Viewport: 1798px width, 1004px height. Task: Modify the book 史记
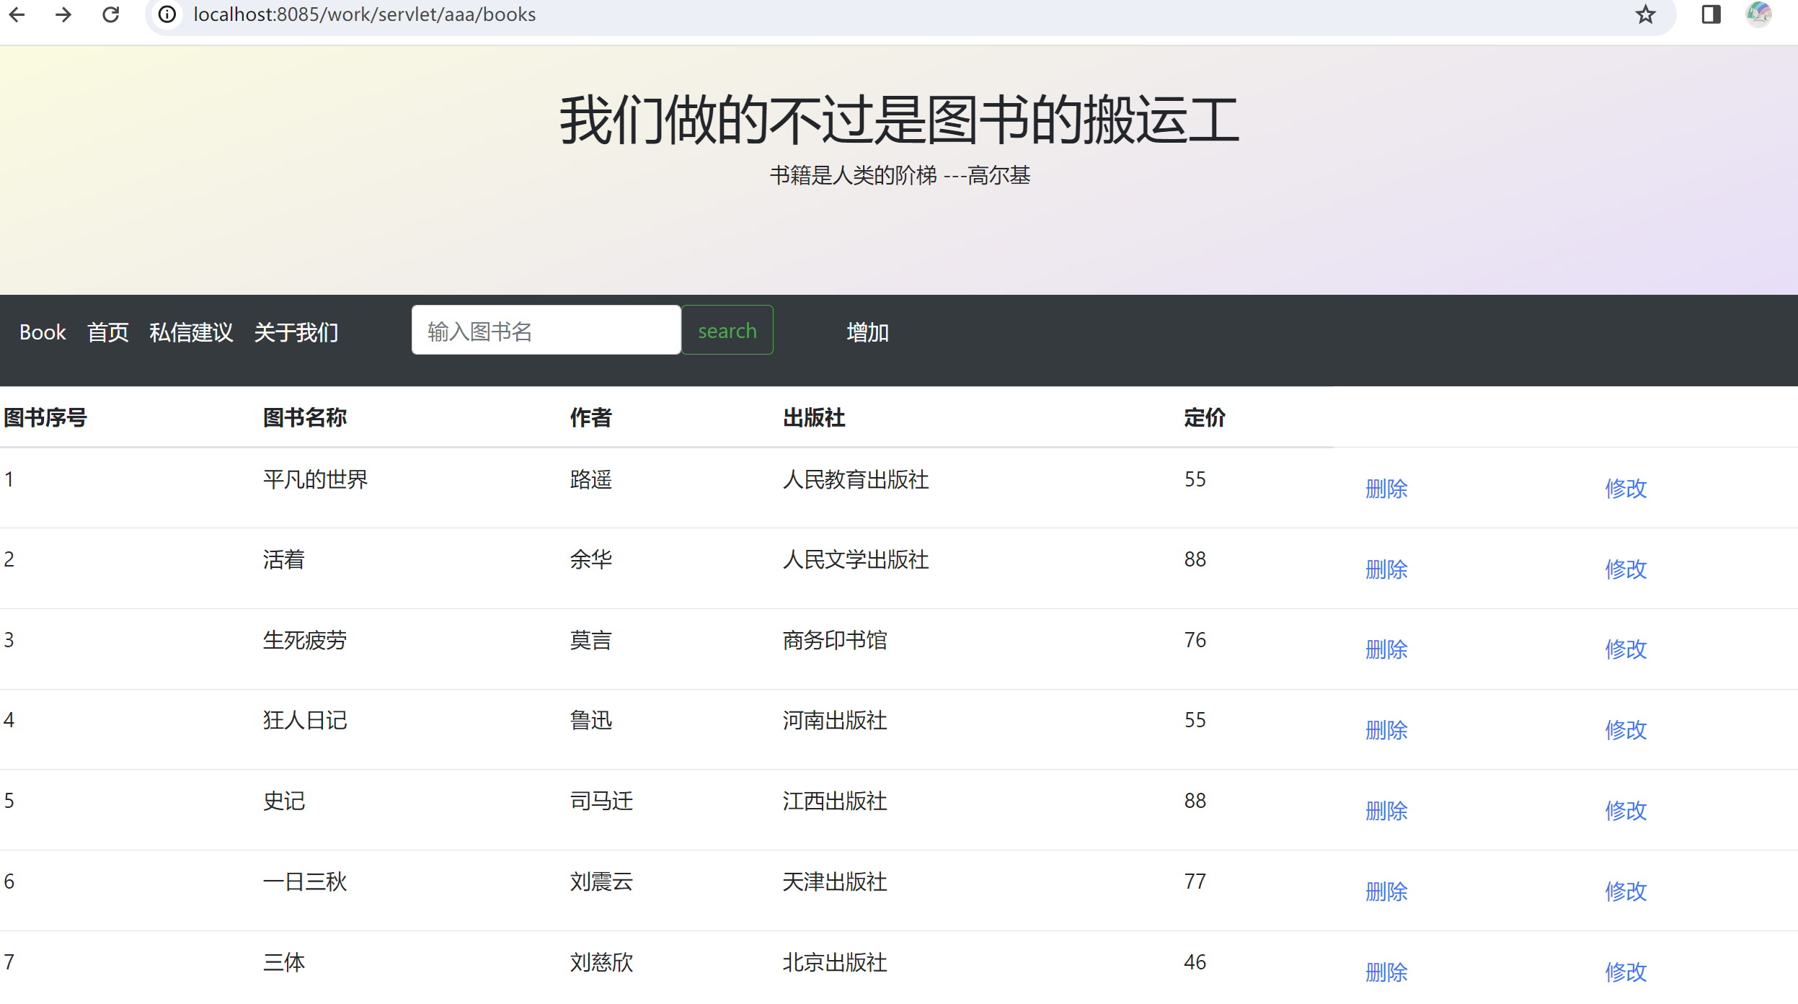(1626, 811)
